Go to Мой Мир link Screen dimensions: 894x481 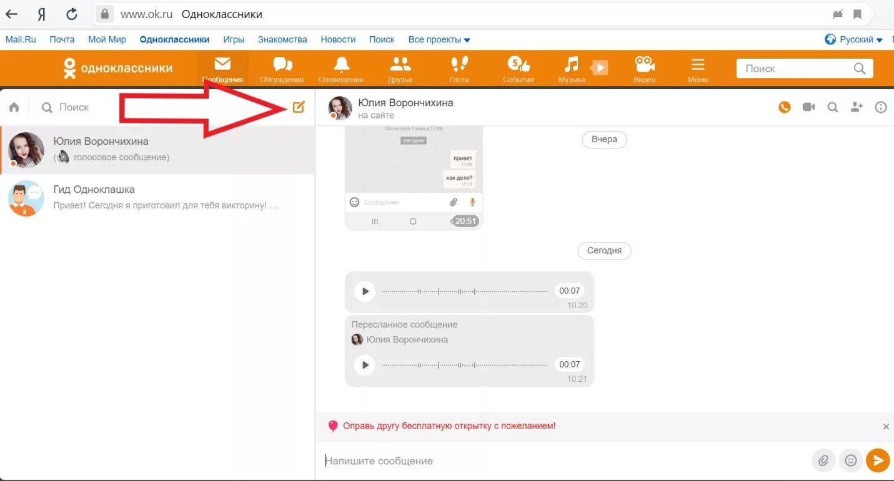click(x=107, y=39)
